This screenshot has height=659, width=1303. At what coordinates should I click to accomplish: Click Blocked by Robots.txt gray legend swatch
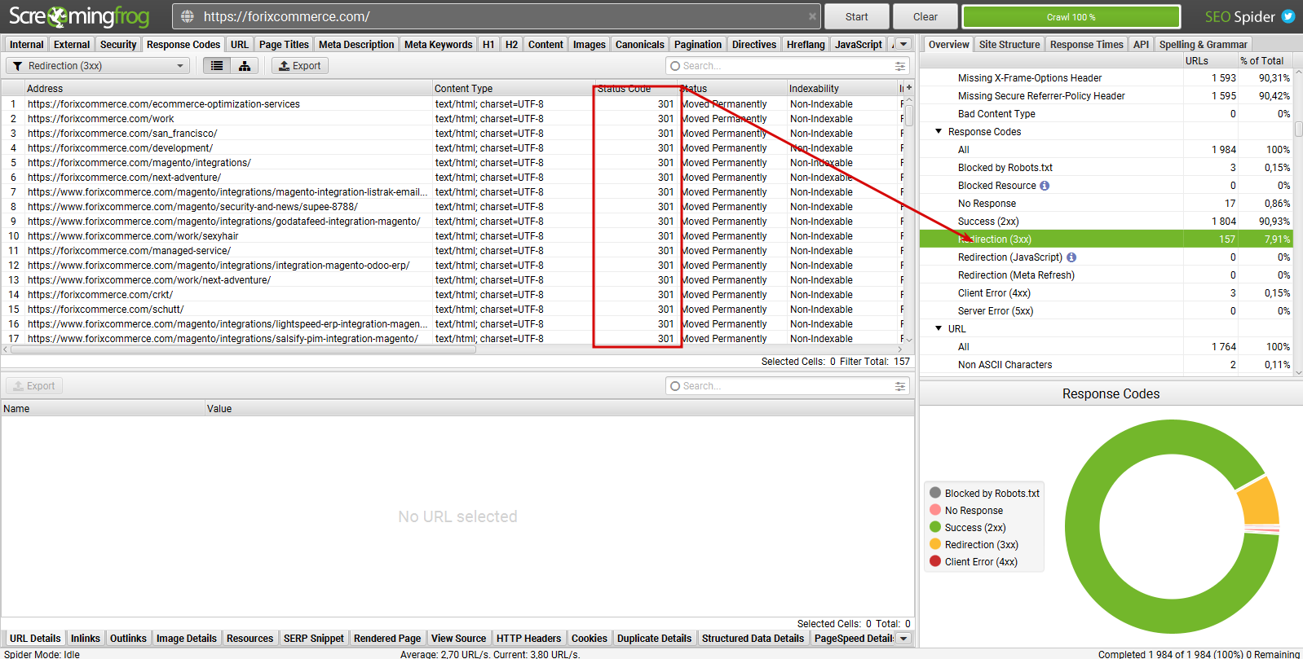click(935, 493)
